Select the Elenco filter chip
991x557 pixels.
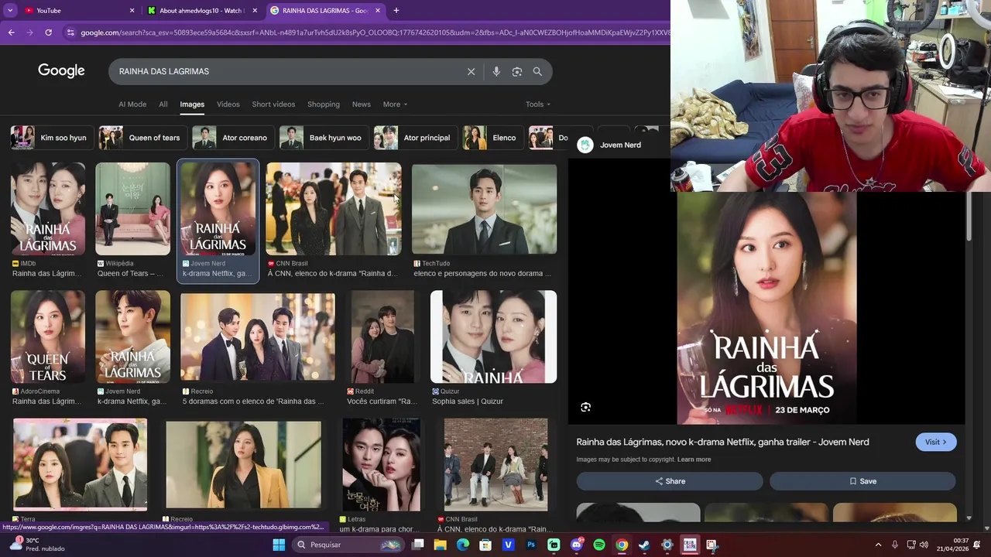coord(492,138)
